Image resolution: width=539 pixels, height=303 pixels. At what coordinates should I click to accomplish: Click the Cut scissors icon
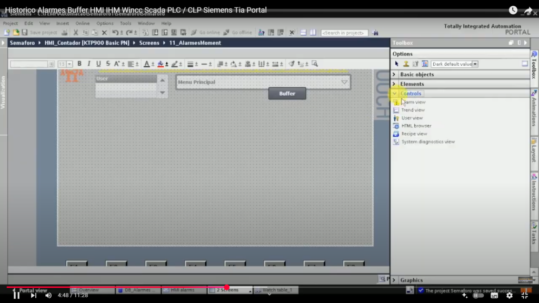point(76,33)
